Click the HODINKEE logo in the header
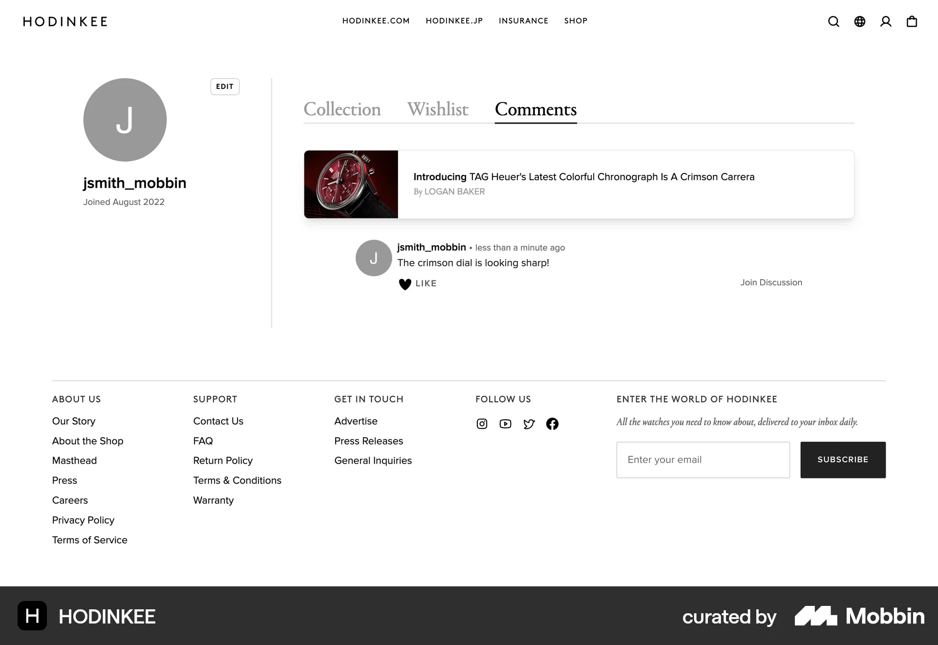 [x=65, y=21]
